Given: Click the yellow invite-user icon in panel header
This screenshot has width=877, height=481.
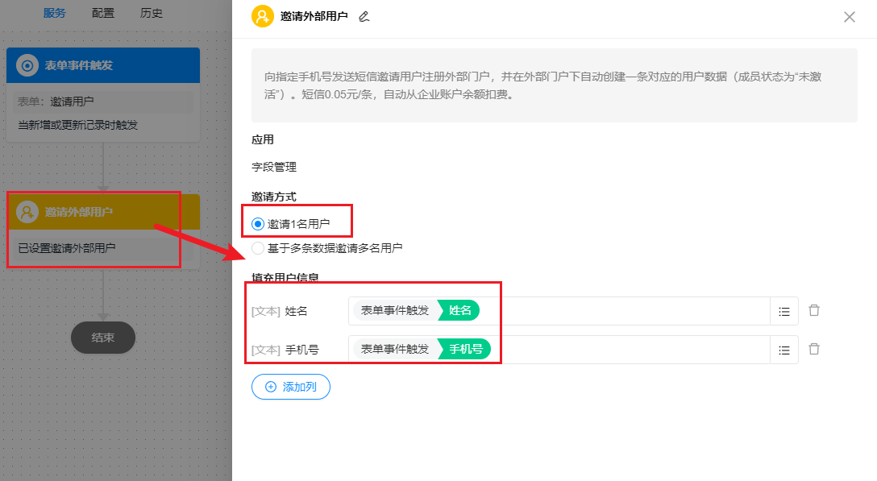Looking at the screenshot, I should point(262,16).
